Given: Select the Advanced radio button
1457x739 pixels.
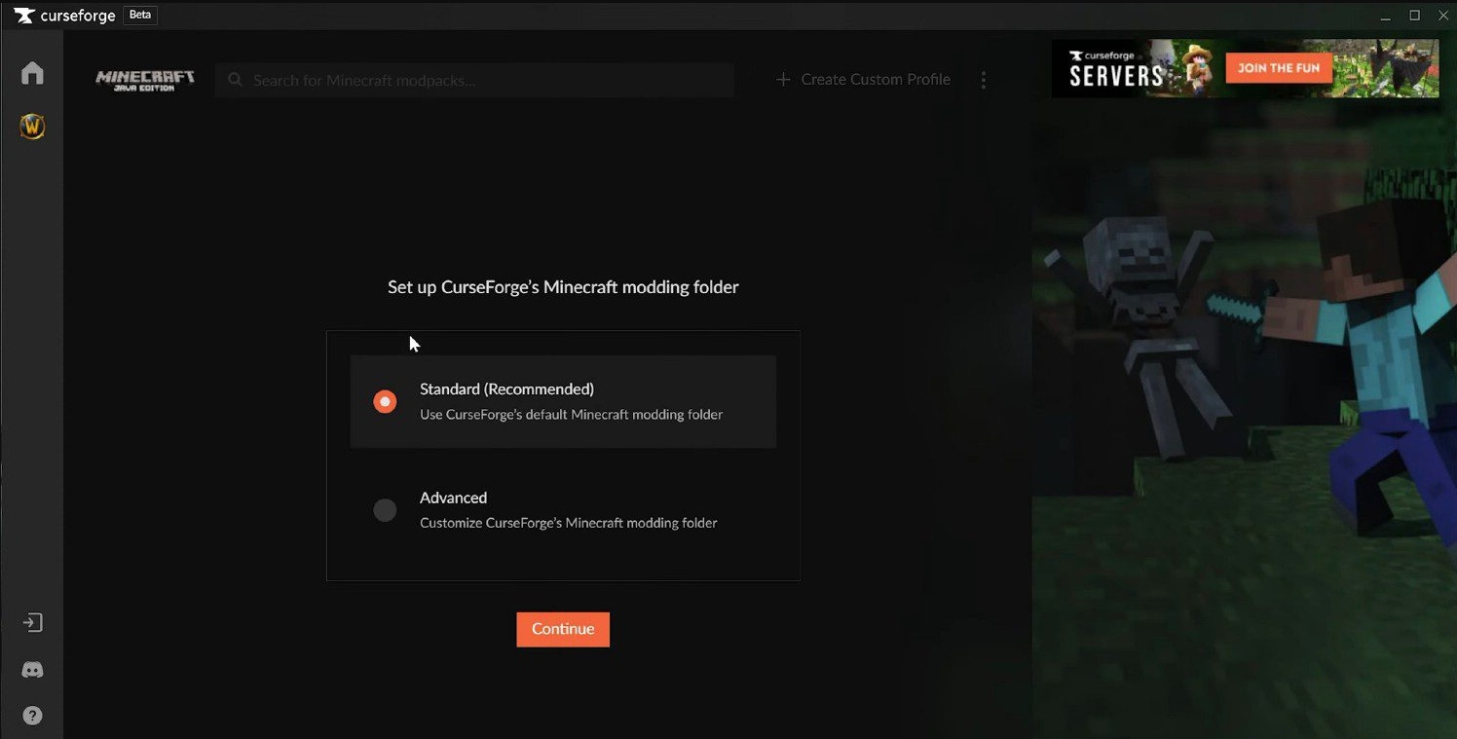Looking at the screenshot, I should [385, 509].
